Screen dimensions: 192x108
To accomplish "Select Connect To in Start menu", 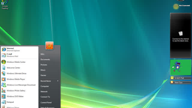I will point(45,97).
